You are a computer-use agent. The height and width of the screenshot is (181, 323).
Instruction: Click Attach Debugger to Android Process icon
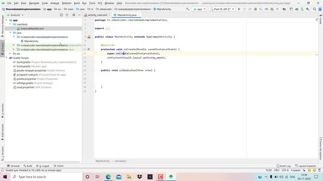272,9
